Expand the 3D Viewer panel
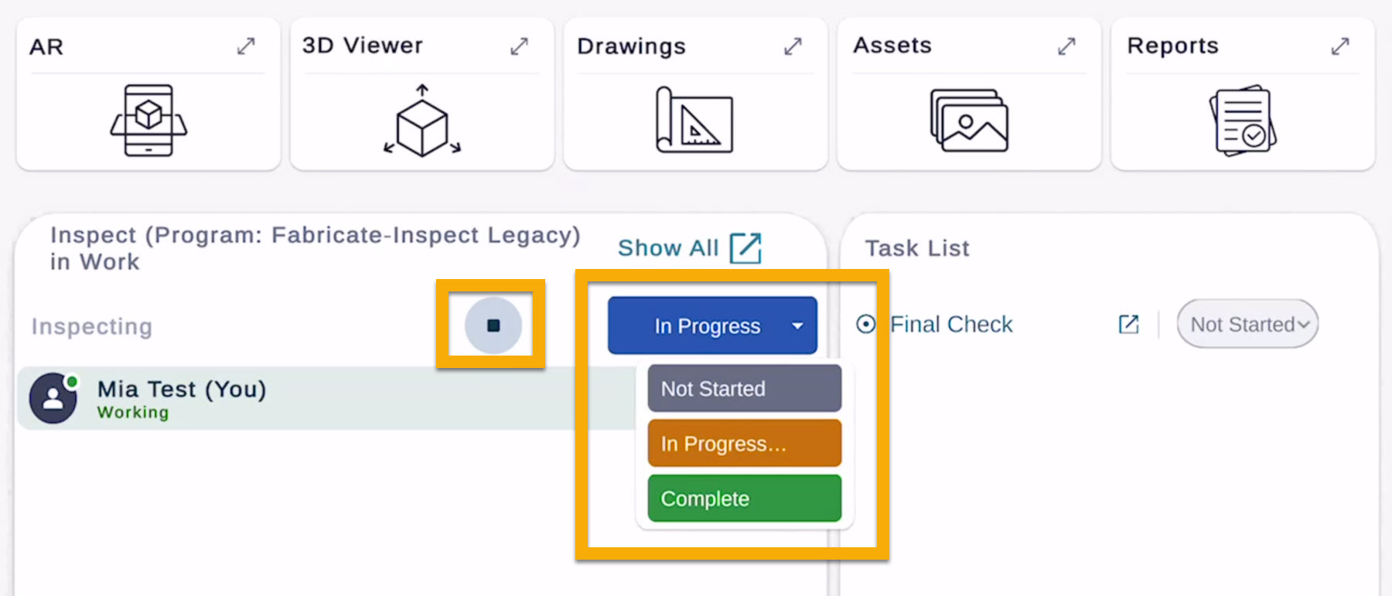Image resolution: width=1392 pixels, height=596 pixels. pos(519,46)
